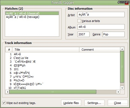130x108 pixels.
Task: Select track 1 row
Action: (63, 54)
